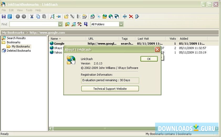Close the About LinkStash dialog
This screenshot has width=221, height=137.
point(157,49)
